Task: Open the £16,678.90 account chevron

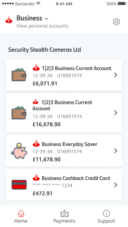Action: coord(116,113)
